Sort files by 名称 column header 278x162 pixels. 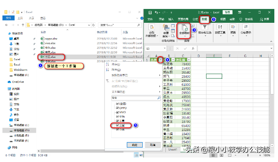43,32
